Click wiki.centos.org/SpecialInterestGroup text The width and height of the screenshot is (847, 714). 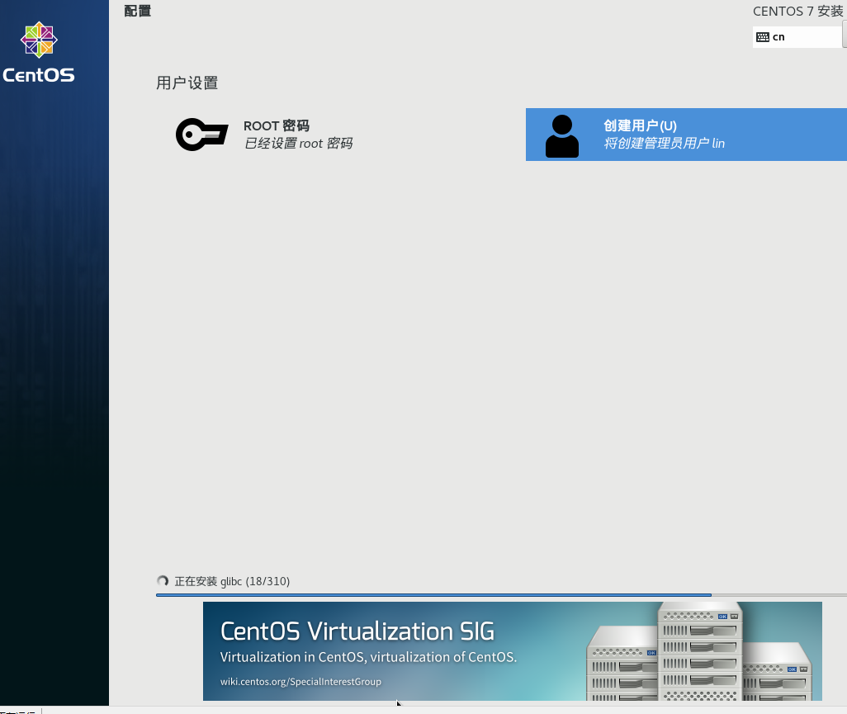(x=300, y=682)
